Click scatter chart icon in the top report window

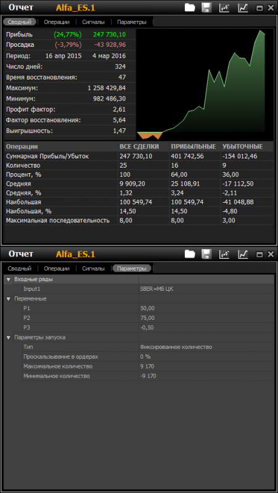pos(224,7)
